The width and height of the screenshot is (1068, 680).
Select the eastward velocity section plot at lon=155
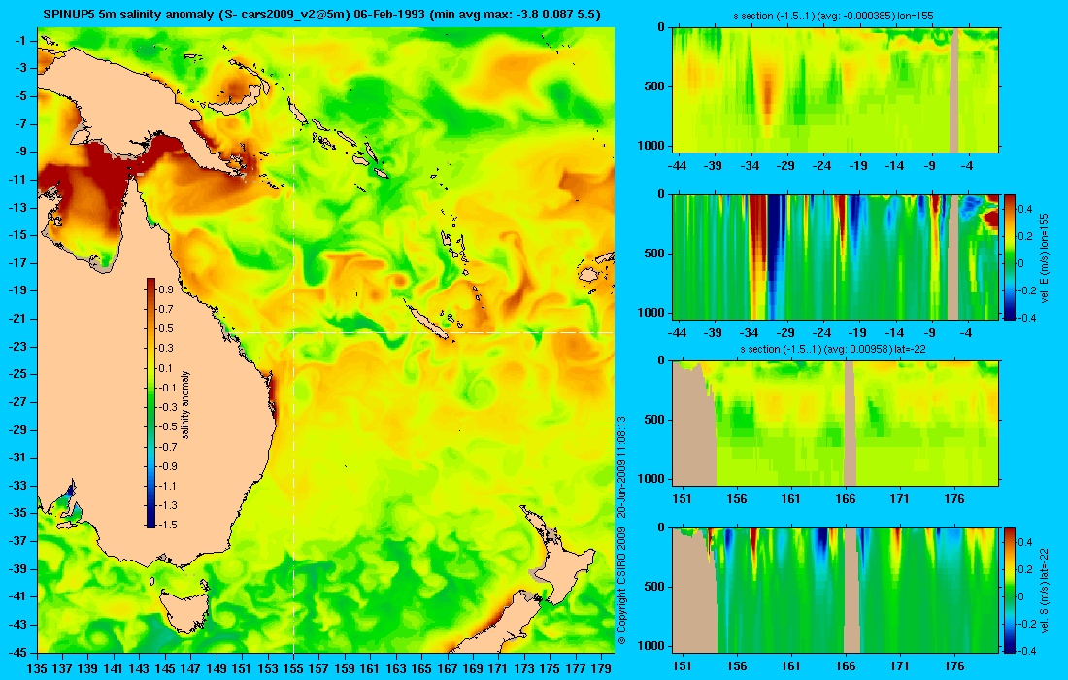point(835,256)
